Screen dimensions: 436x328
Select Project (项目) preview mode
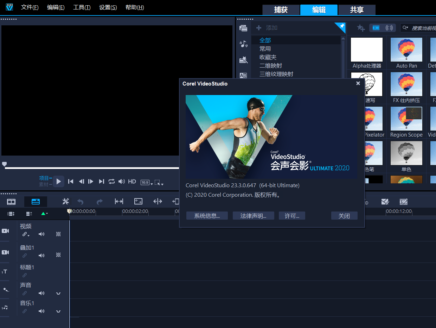[44, 178]
